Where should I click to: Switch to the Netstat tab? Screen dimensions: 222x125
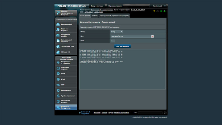tap(95, 16)
